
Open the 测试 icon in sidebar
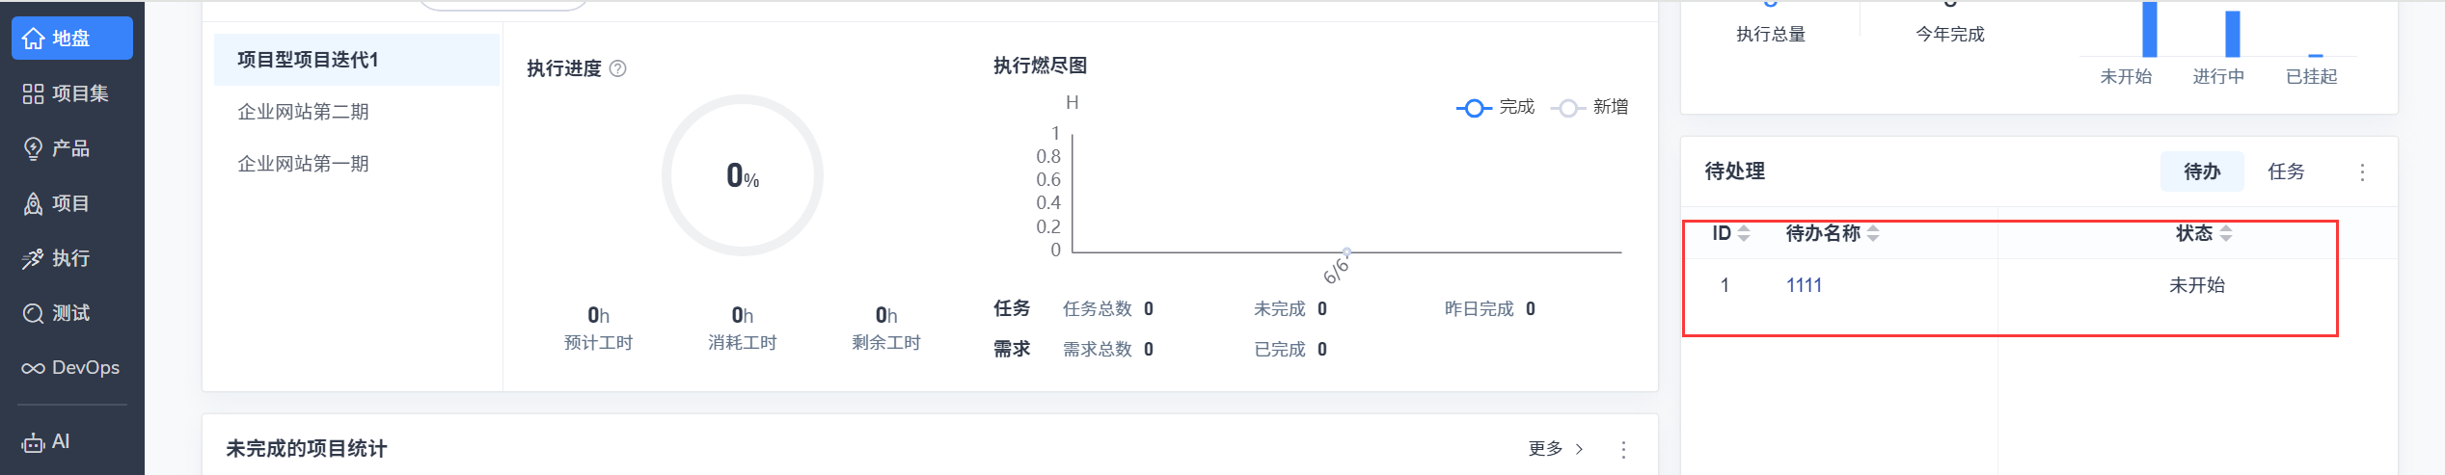tap(34, 313)
